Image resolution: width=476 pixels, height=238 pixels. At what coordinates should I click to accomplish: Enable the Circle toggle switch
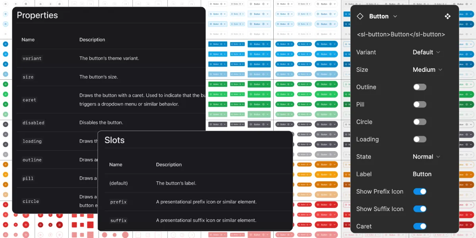pyautogui.click(x=420, y=122)
